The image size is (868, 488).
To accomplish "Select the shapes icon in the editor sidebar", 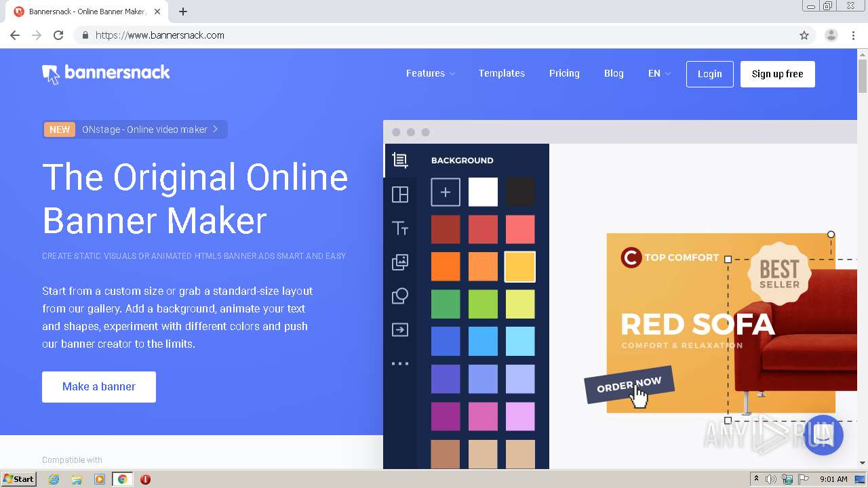I will tap(400, 296).
